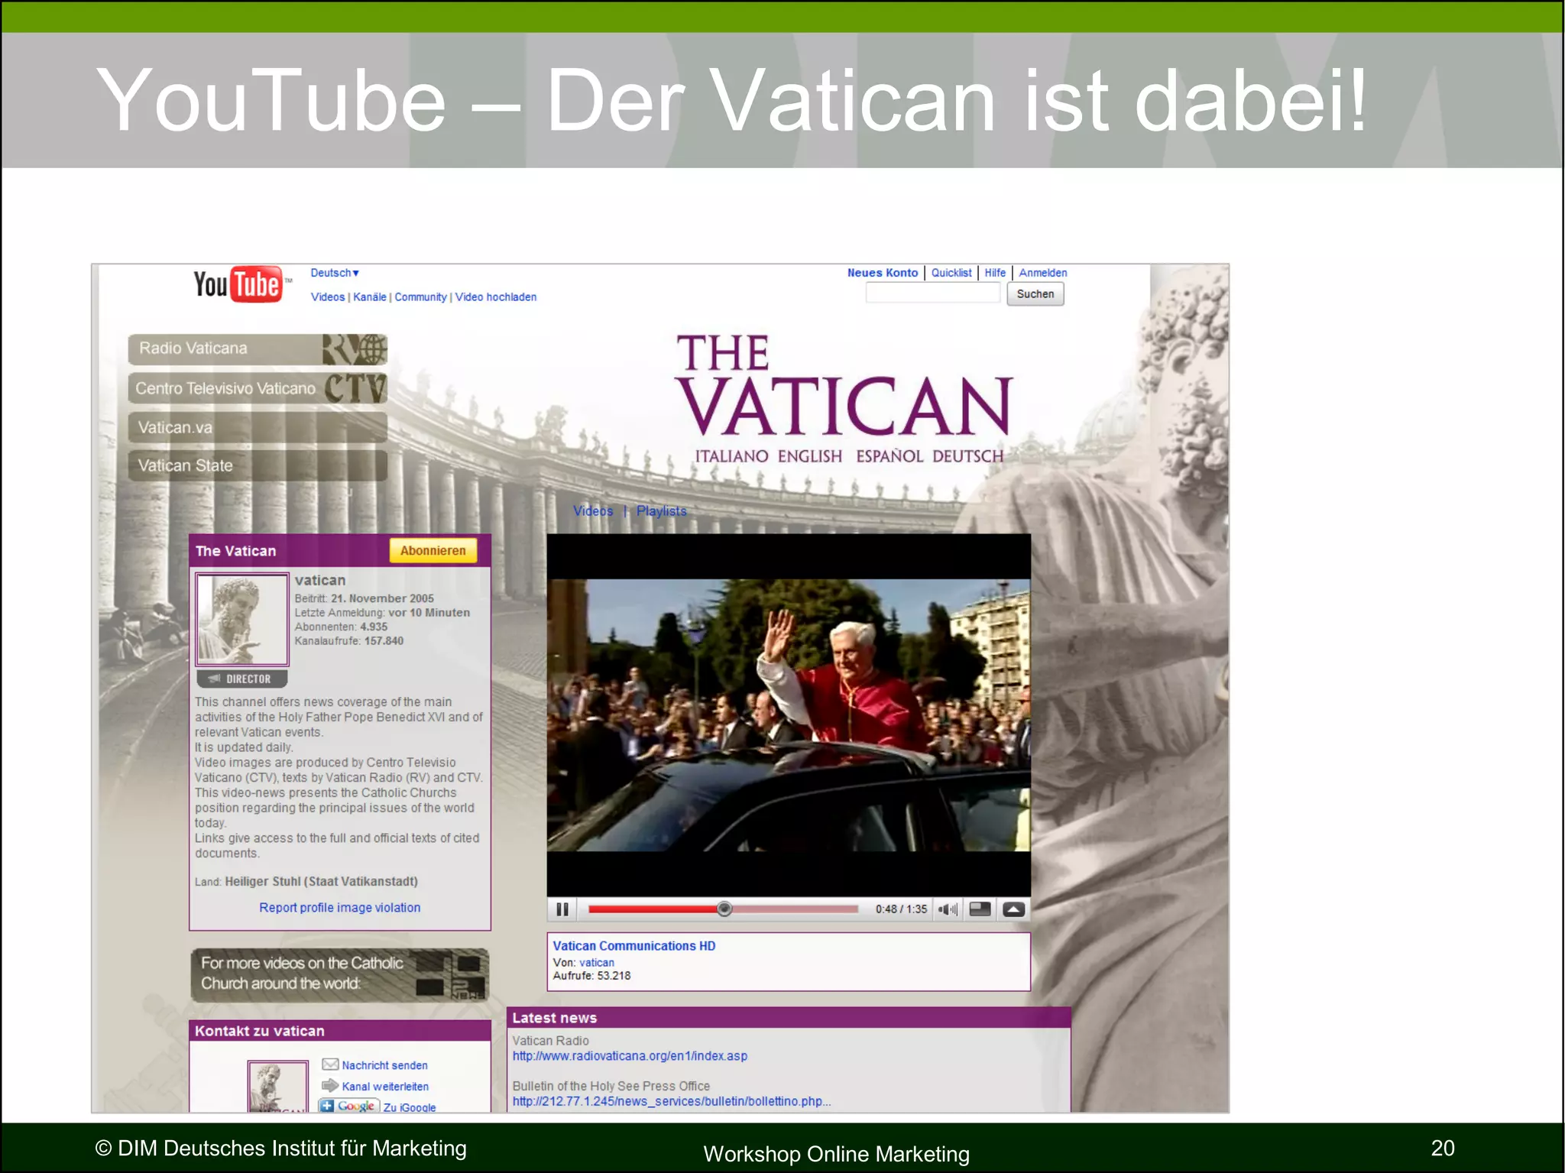Click the Abonnieren subscribe button
The width and height of the screenshot is (1565, 1173).
point(433,550)
